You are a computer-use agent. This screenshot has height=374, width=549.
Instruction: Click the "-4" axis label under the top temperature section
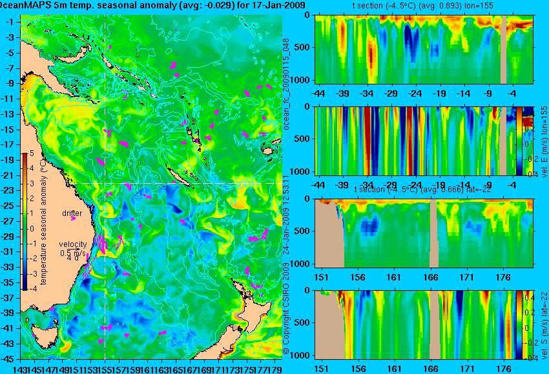(x=512, y=93)
